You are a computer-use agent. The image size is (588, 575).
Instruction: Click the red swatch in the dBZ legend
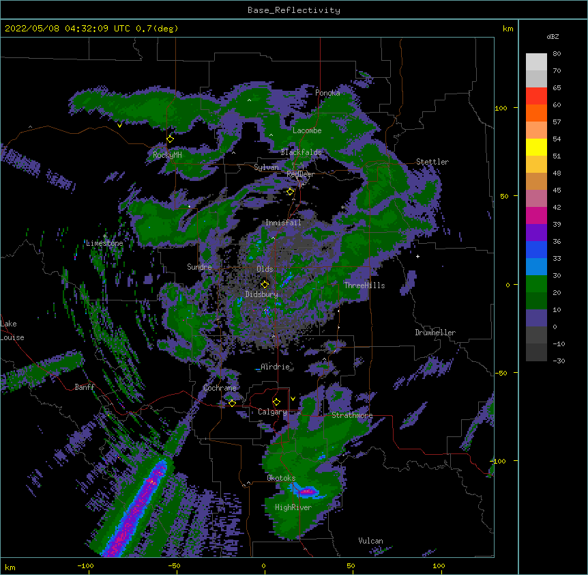tap(536, 96)
